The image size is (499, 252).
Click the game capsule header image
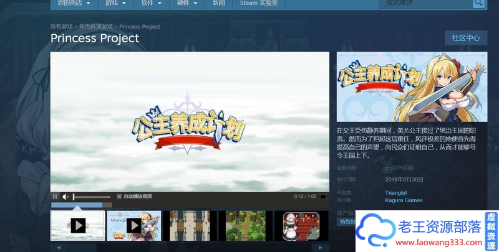point(412,86)
